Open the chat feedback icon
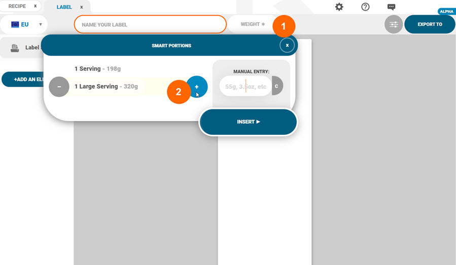 [x=391, y=7]
